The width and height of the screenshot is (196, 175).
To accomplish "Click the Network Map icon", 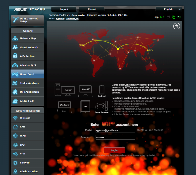I will coord(15,38).
